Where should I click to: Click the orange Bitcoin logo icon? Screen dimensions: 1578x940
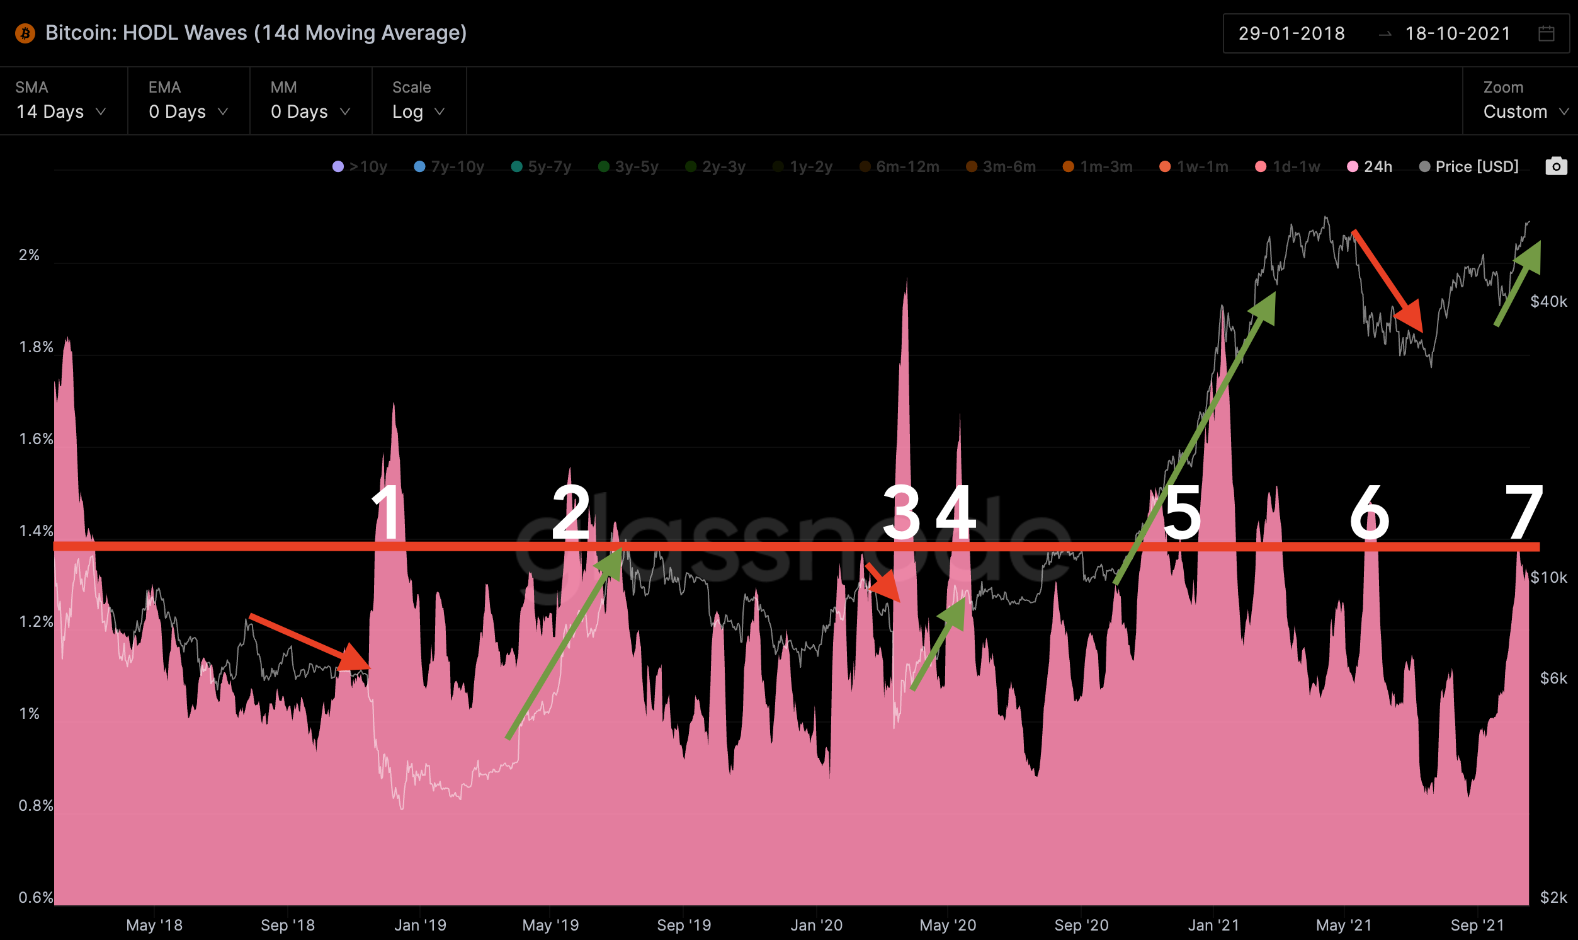25,33
